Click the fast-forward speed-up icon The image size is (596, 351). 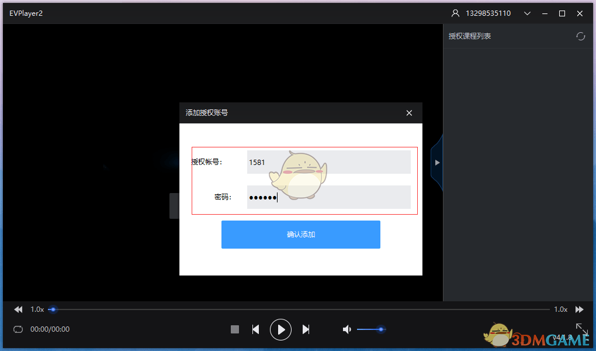(x=579, y=309)
